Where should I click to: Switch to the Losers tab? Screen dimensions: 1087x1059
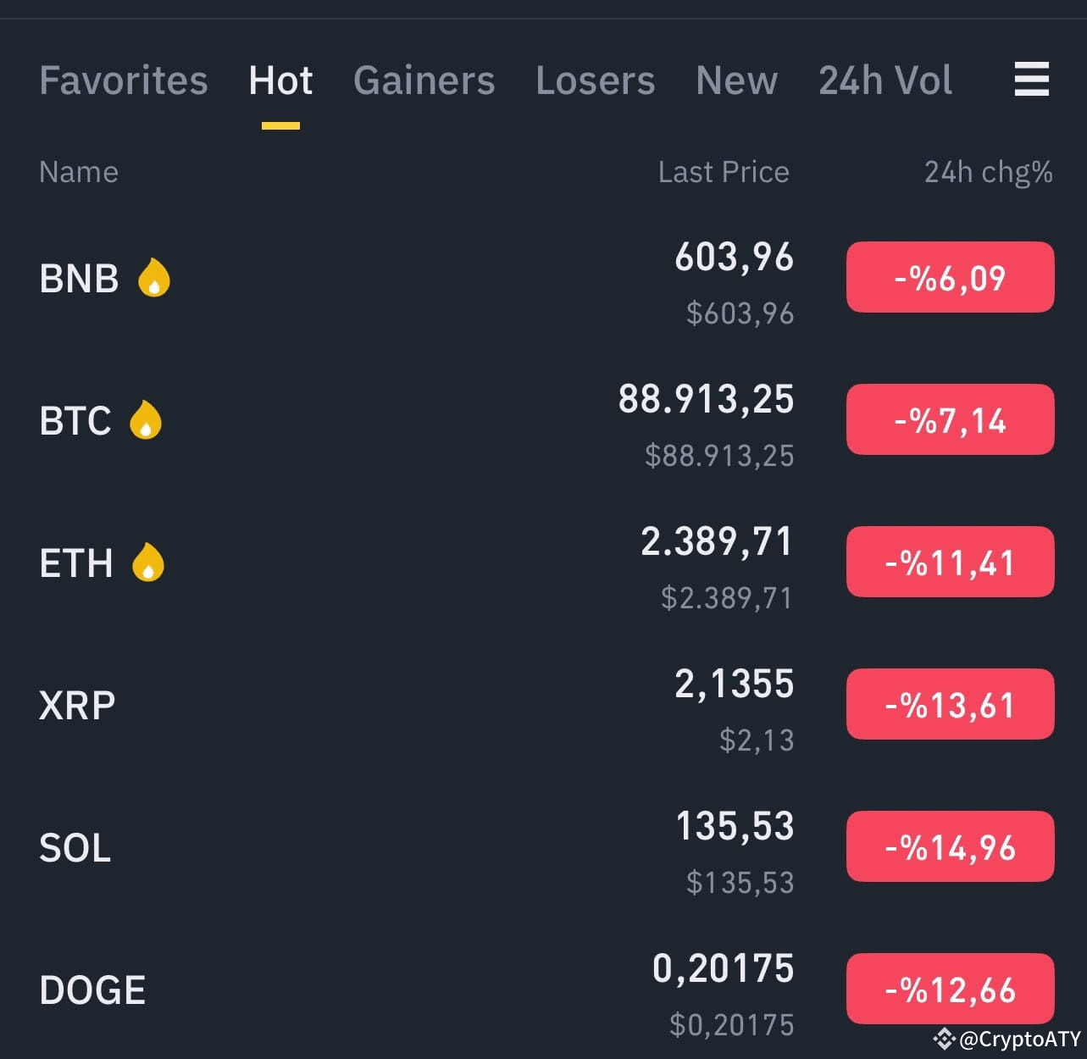pyautogui.click(x=595, y=80)
